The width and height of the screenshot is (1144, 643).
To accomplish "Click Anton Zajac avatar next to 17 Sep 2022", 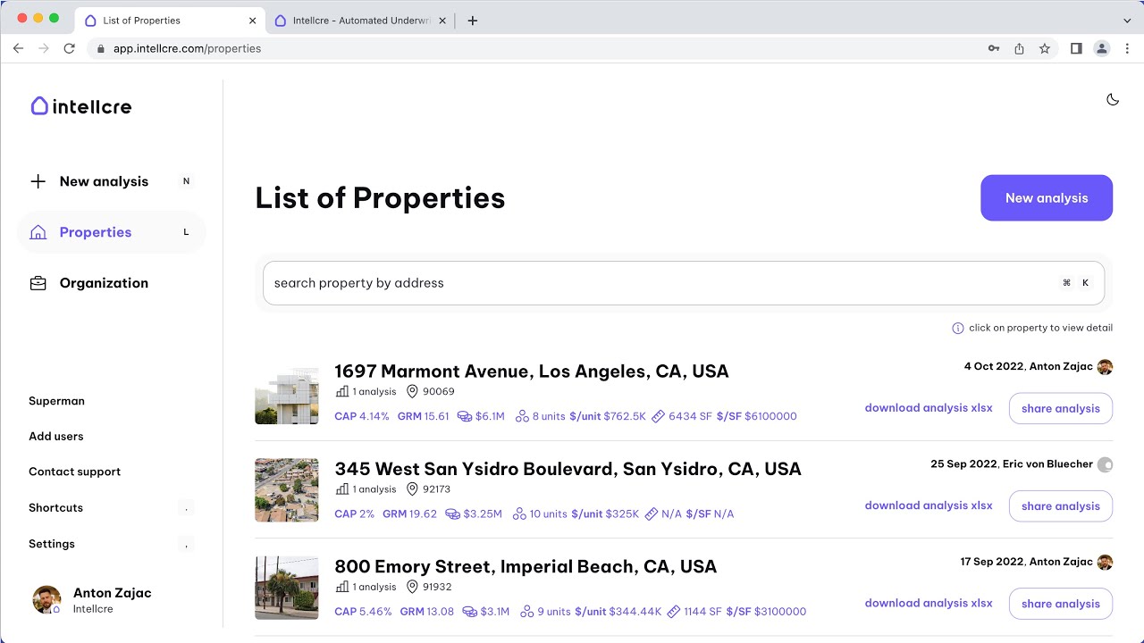I will (1105, 562).
